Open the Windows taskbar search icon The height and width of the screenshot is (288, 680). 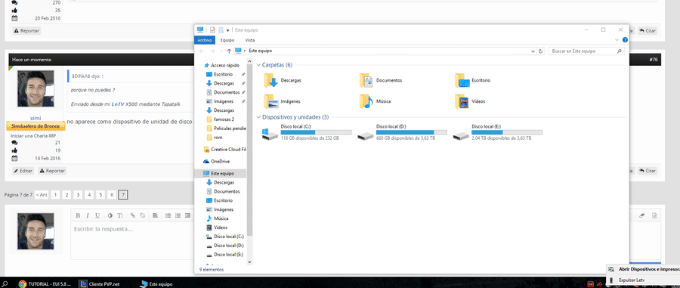coord(5,284)
